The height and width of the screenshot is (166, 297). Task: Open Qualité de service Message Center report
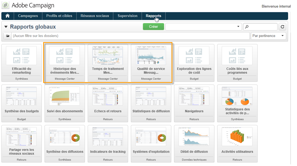pos(151,63)
